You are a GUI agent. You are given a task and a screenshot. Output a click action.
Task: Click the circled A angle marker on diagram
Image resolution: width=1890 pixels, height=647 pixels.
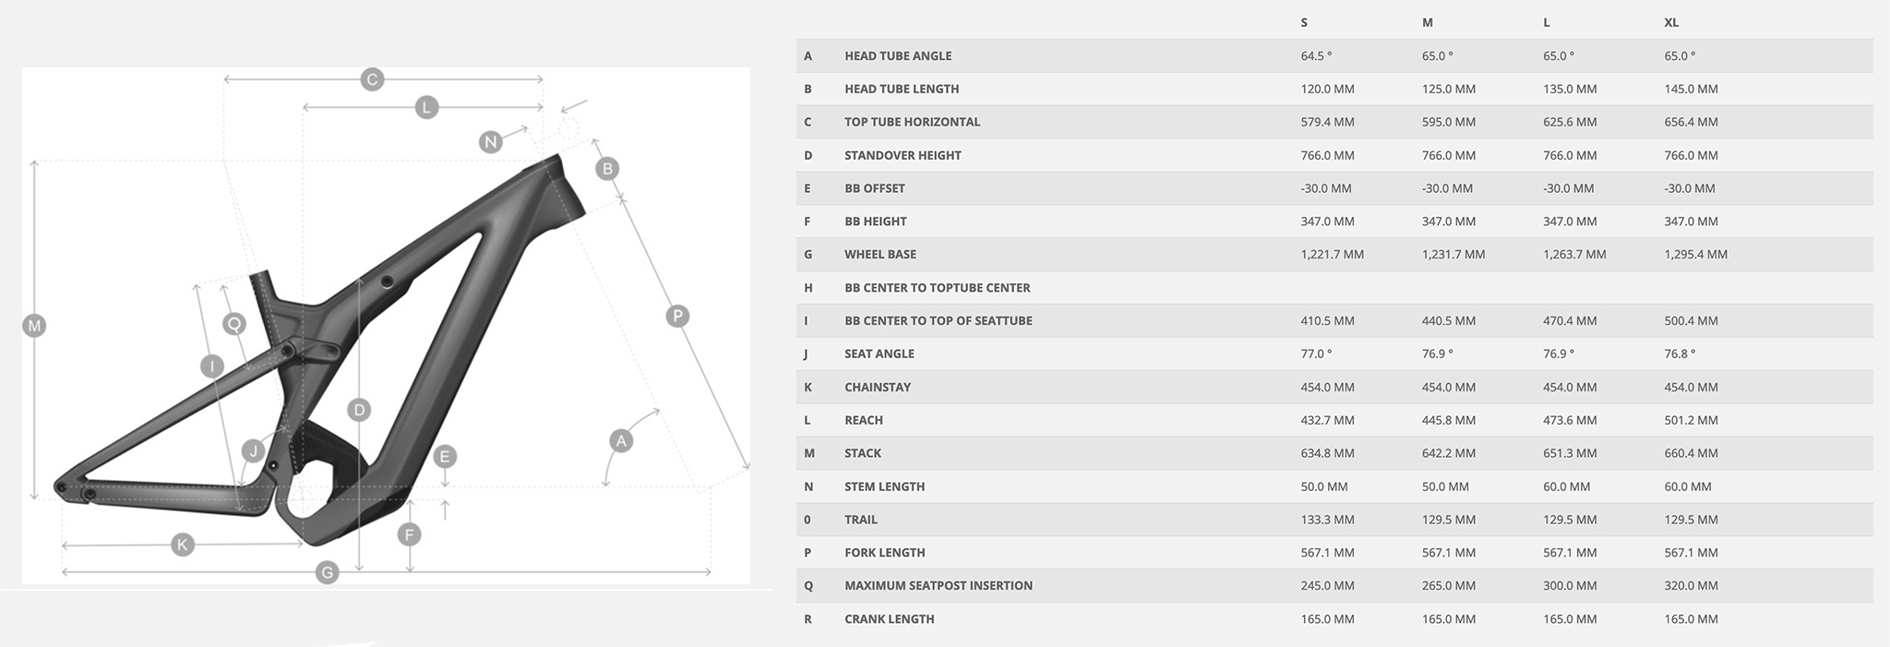621,441
